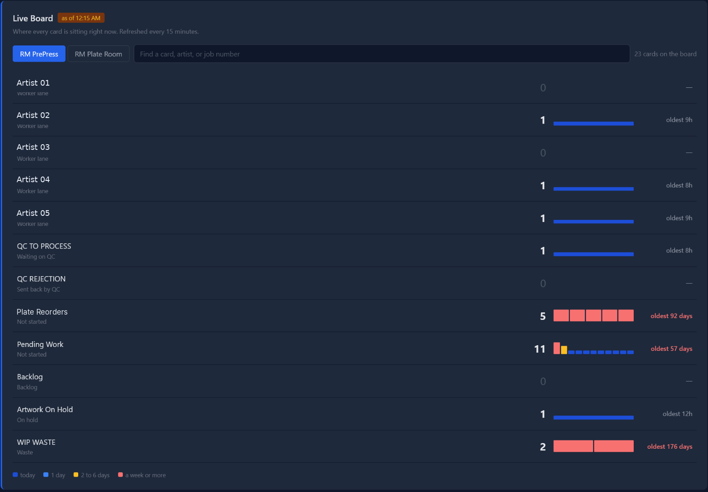708x492 pixels.
Task: Click the WIP WASTE count 2
Action: (x=543, y=447)
